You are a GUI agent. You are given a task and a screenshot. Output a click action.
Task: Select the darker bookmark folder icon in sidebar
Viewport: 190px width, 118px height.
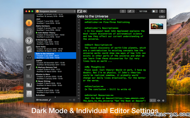tap(29, 76)
